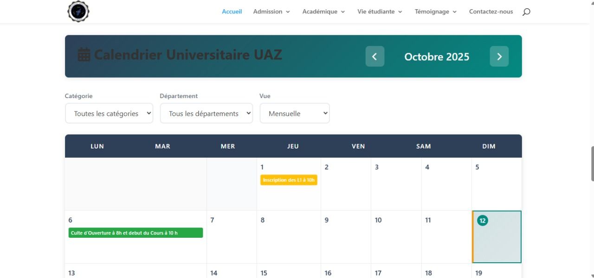Open the Département dropdown
Screen dimensions: 594x278
pos(206,113)
